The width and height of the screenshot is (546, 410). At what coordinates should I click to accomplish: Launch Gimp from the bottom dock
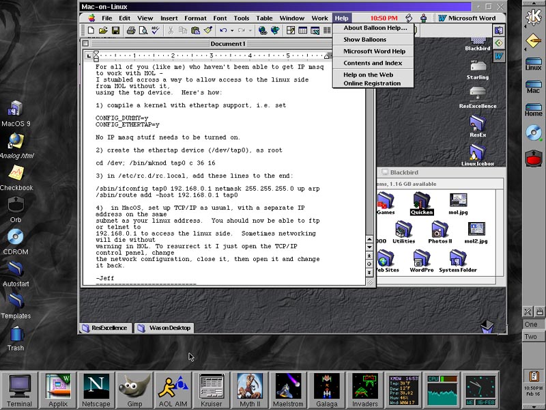(134, 389)
